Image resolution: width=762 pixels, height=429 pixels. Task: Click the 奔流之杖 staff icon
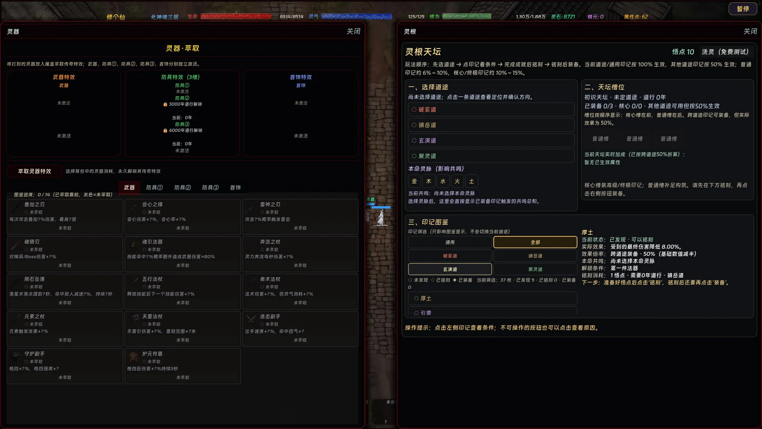tap(252, 245)
